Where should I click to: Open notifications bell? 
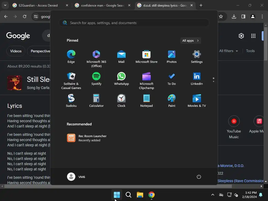(261, 195)
